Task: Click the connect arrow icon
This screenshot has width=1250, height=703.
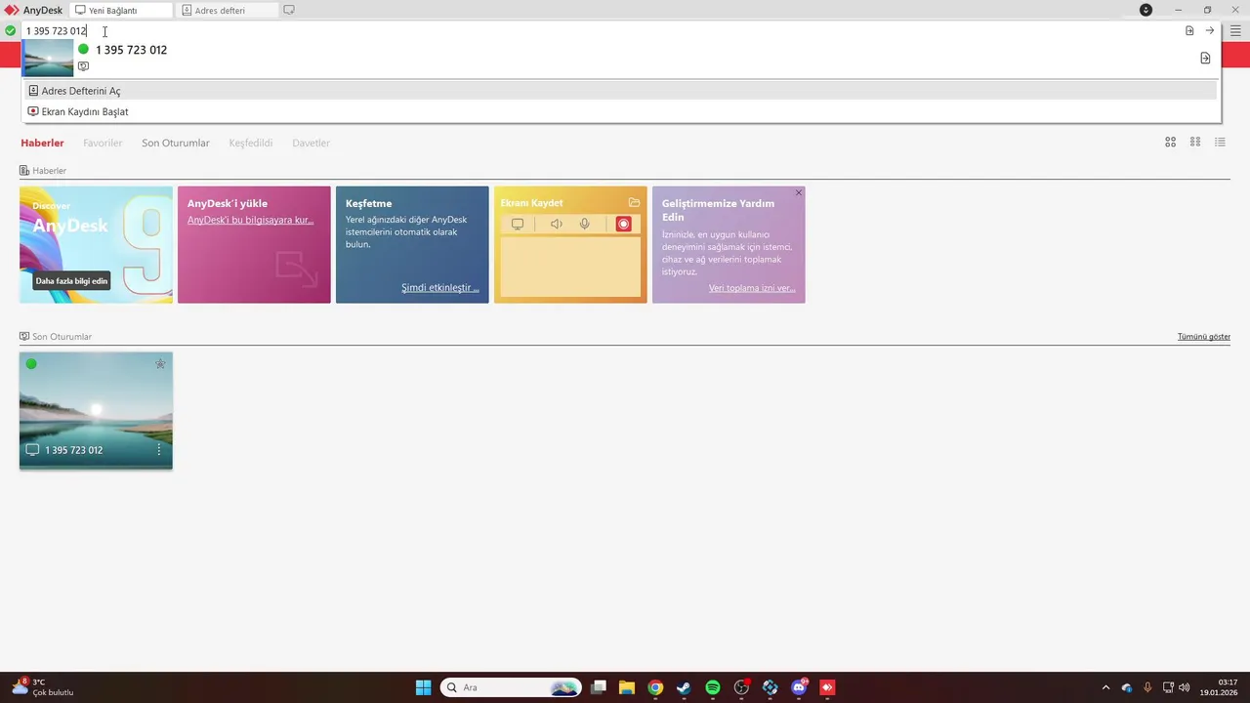Action: pyautogui.click(x=1210, y=30)
